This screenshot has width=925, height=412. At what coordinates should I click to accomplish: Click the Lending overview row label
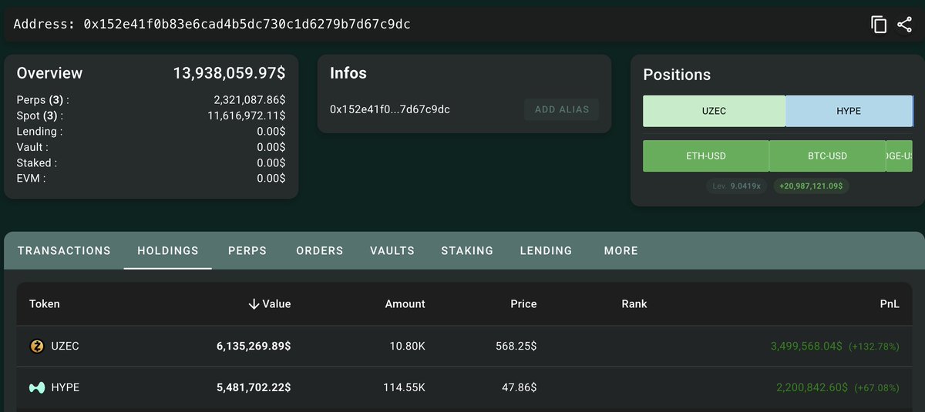(x=39, y=132)
